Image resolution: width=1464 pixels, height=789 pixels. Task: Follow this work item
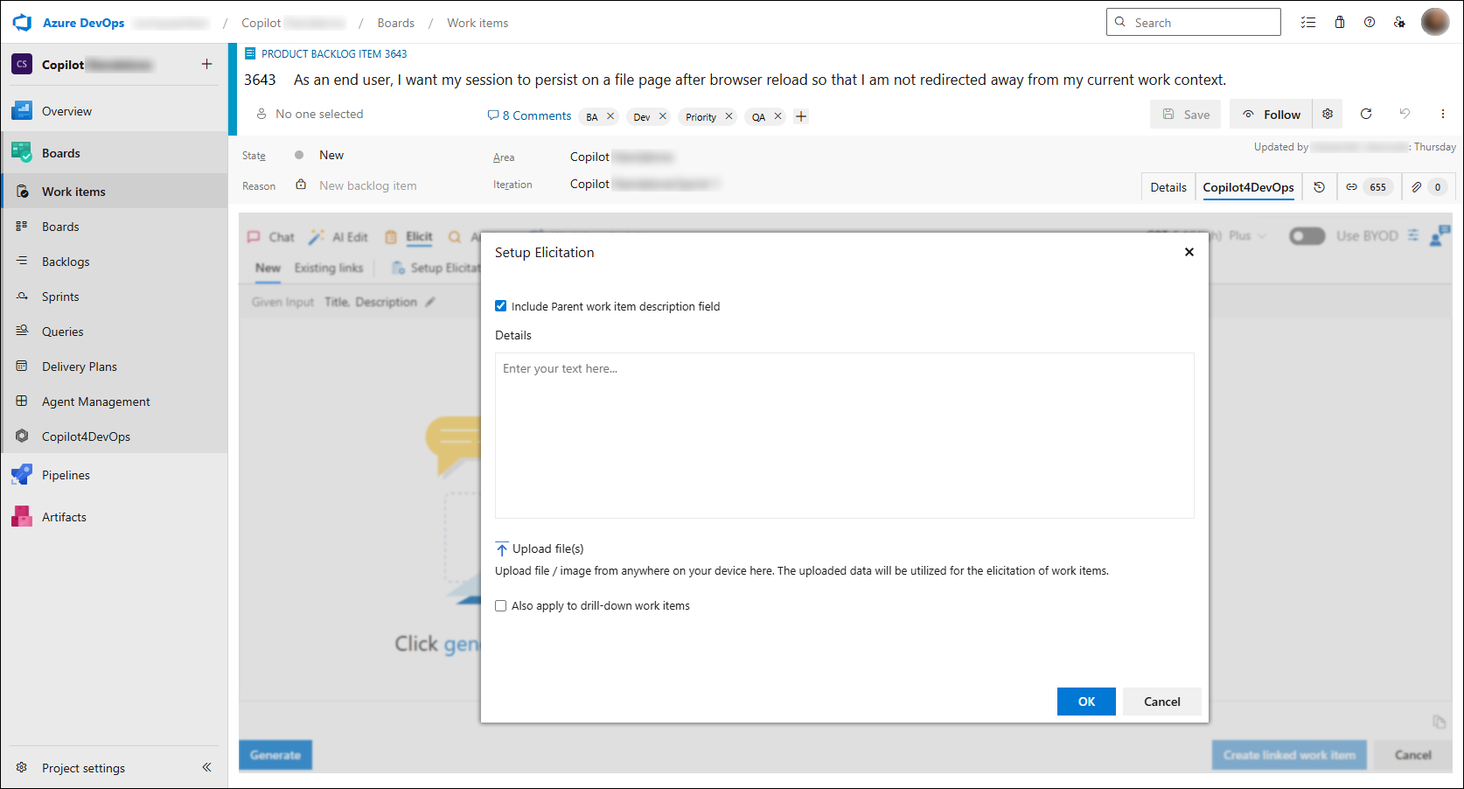(1271, 115)
